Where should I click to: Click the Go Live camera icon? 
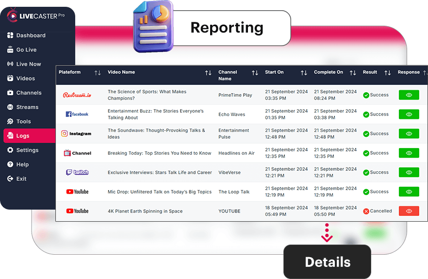point(10,49)
